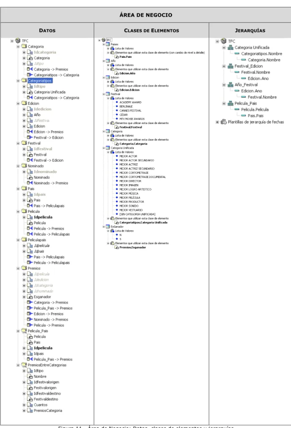The image size is (291, 428).
Task: Collapse the Festival_Edicion hierarchy
Action: pos(224,66)
